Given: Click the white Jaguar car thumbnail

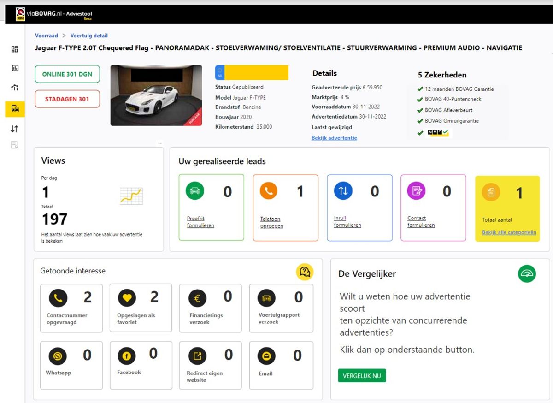Looking at the screenshot, I should point(156,95).
